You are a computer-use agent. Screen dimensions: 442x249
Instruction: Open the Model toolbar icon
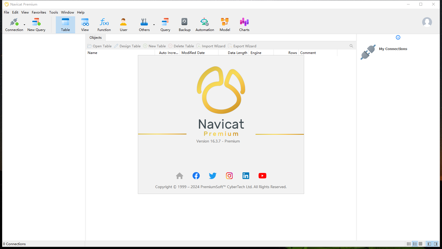click(x=225, y=25)
